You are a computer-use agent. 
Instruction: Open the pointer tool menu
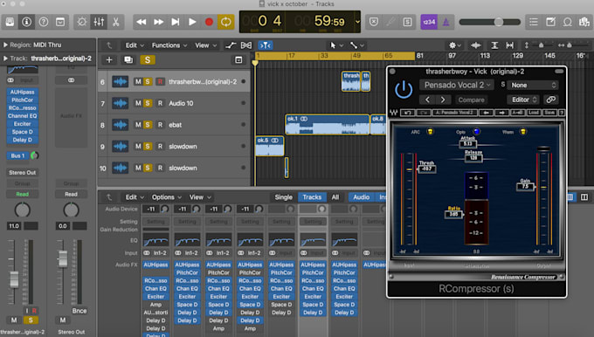click(x=335, y=45)
